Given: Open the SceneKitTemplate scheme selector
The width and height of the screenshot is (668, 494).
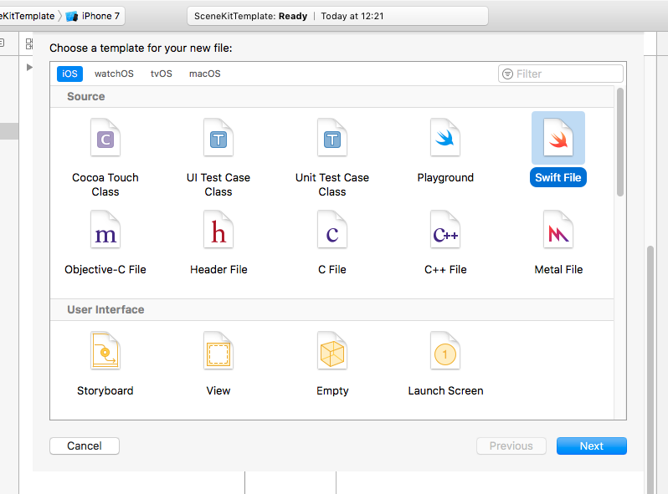Looking at the screenshot, I should click(x=28, y=16).
